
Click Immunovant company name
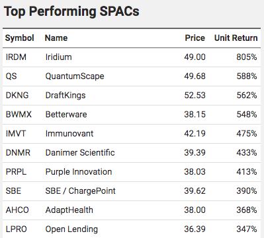69,134
